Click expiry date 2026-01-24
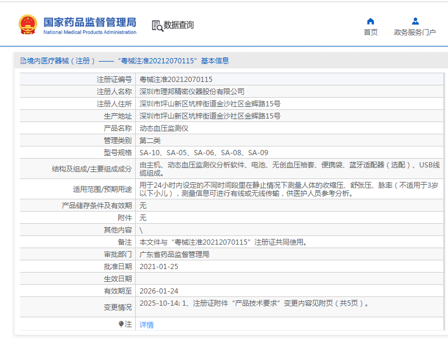This screenshot has width=448, height=340. coord(159,291)
